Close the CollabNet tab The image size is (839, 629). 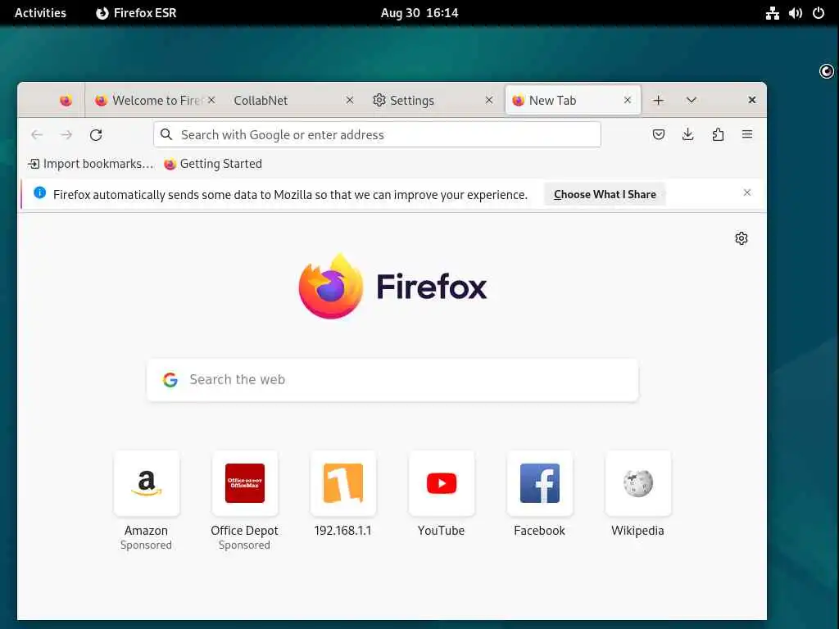click(350, 100)
